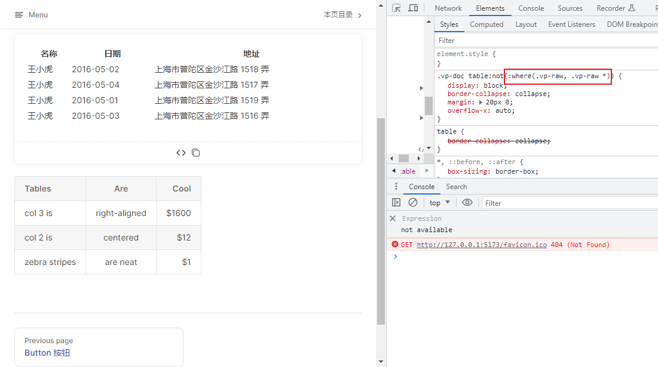Click the overflow-x: auto property
Viewport: 658px width, 367px height.
click(481, 110)
